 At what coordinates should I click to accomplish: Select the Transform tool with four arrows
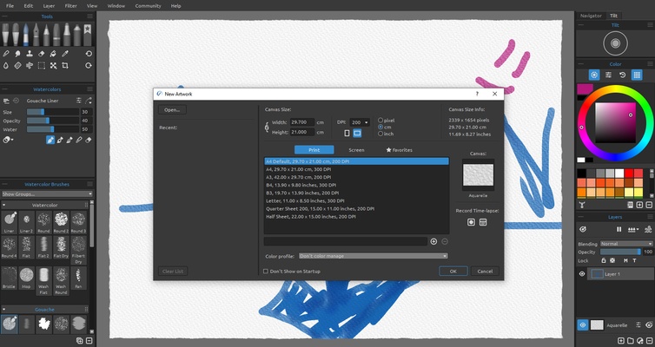pos(53,65)
